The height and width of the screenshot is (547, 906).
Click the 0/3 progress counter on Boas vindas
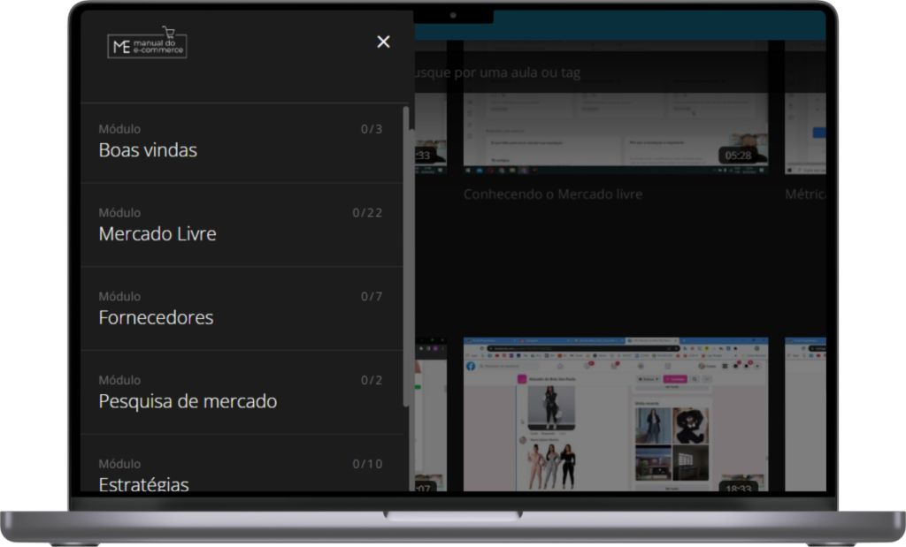click(372, 129)
